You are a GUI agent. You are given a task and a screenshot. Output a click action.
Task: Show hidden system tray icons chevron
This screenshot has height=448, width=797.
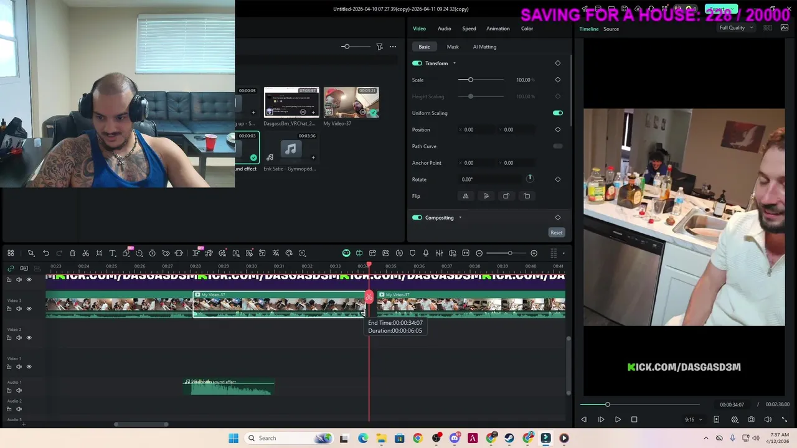tap(706, 438)
